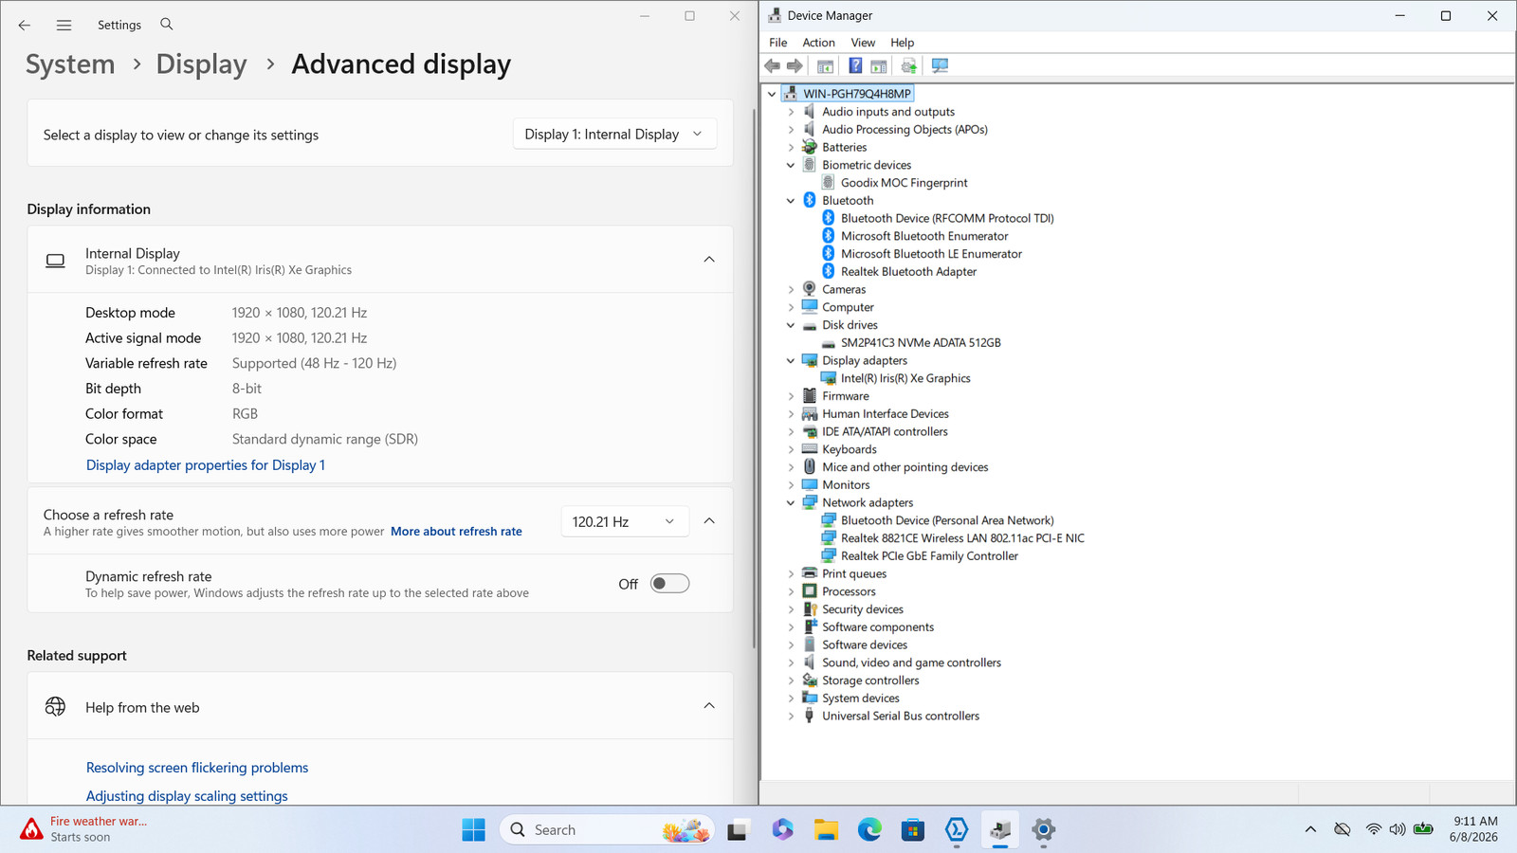Go back using Settings back arrow
This screenshot has width=1517, height=853.
click(x=25, y=26)
